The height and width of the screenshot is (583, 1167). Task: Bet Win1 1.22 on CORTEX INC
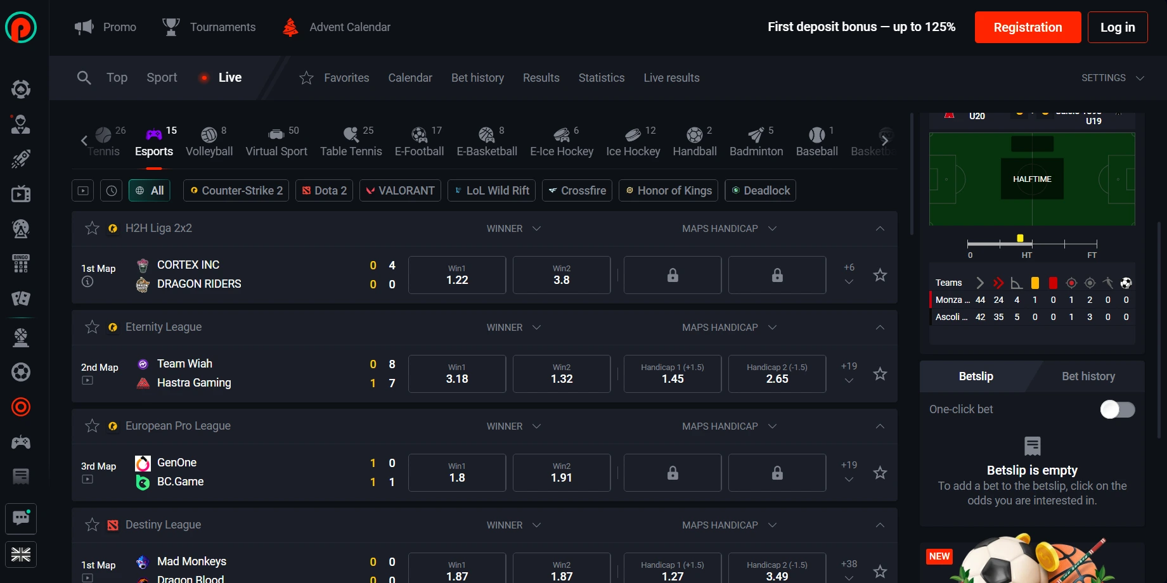(x=457, y=275)
